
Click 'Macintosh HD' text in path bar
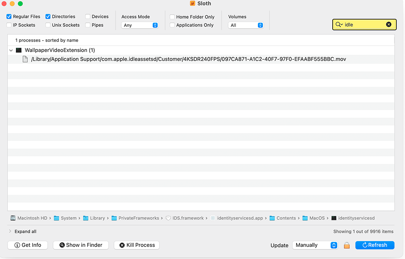click(32, 218)
